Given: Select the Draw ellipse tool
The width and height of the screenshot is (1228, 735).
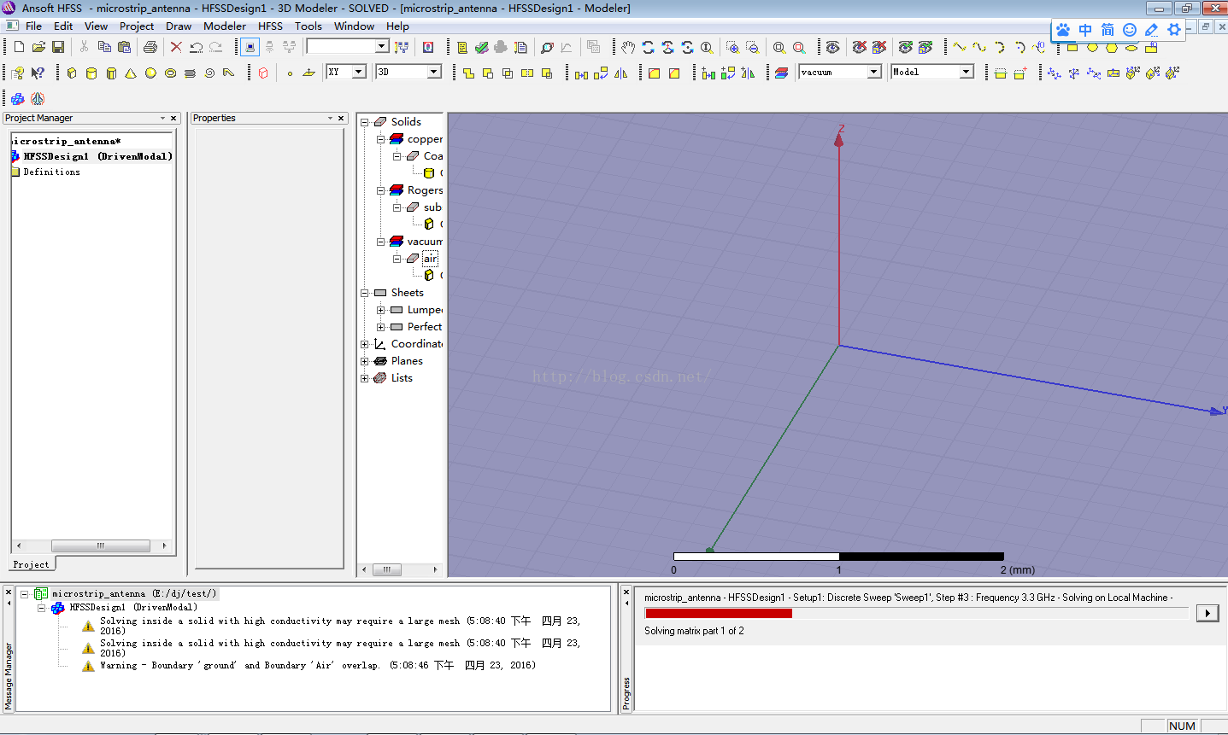Looking at the screenshot, I should coord(1131,48).
